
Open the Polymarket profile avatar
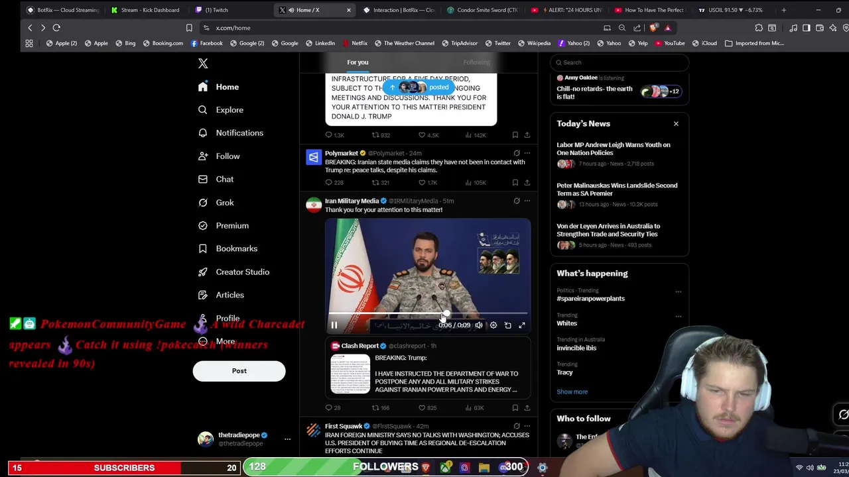313,158
